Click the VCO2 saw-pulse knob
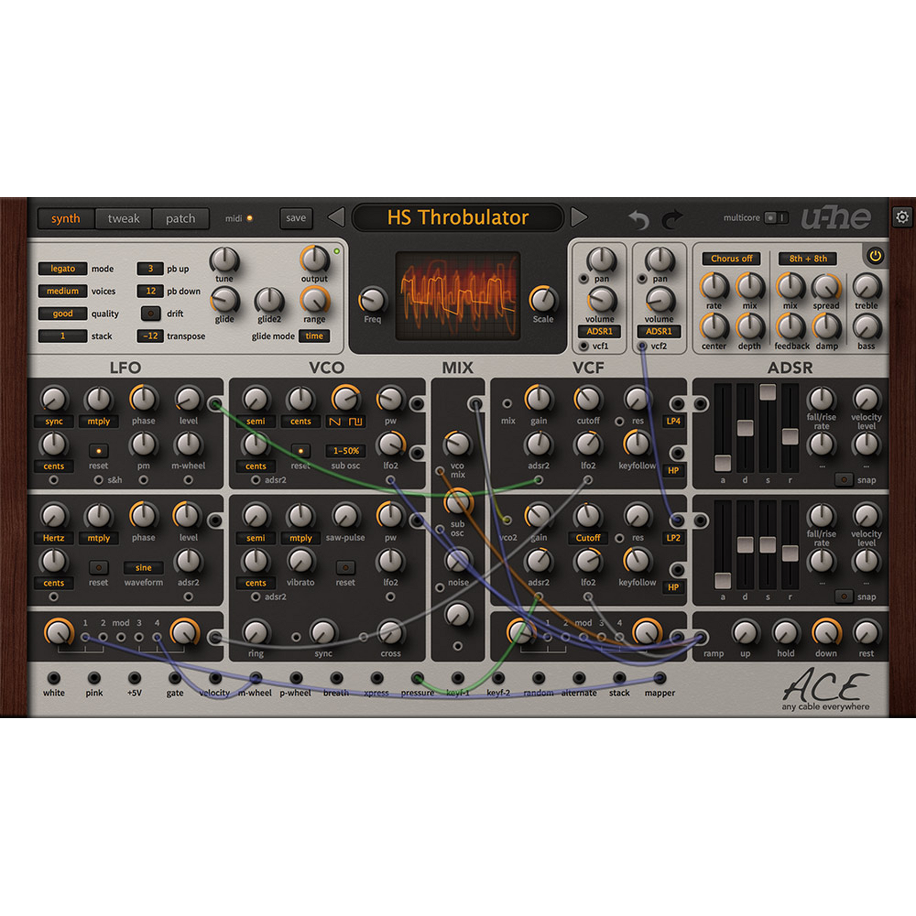Image resolution: width=916 pixels, height=916 pixels. pyautogui.click(x=346, y=516)
